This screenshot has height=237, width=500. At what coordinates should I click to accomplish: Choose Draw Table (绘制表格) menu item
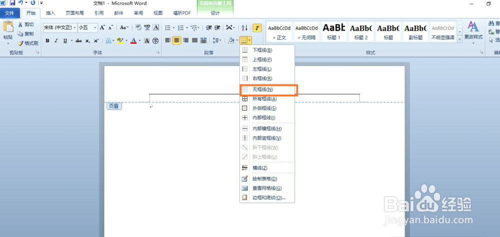click(x=267, y=179)
